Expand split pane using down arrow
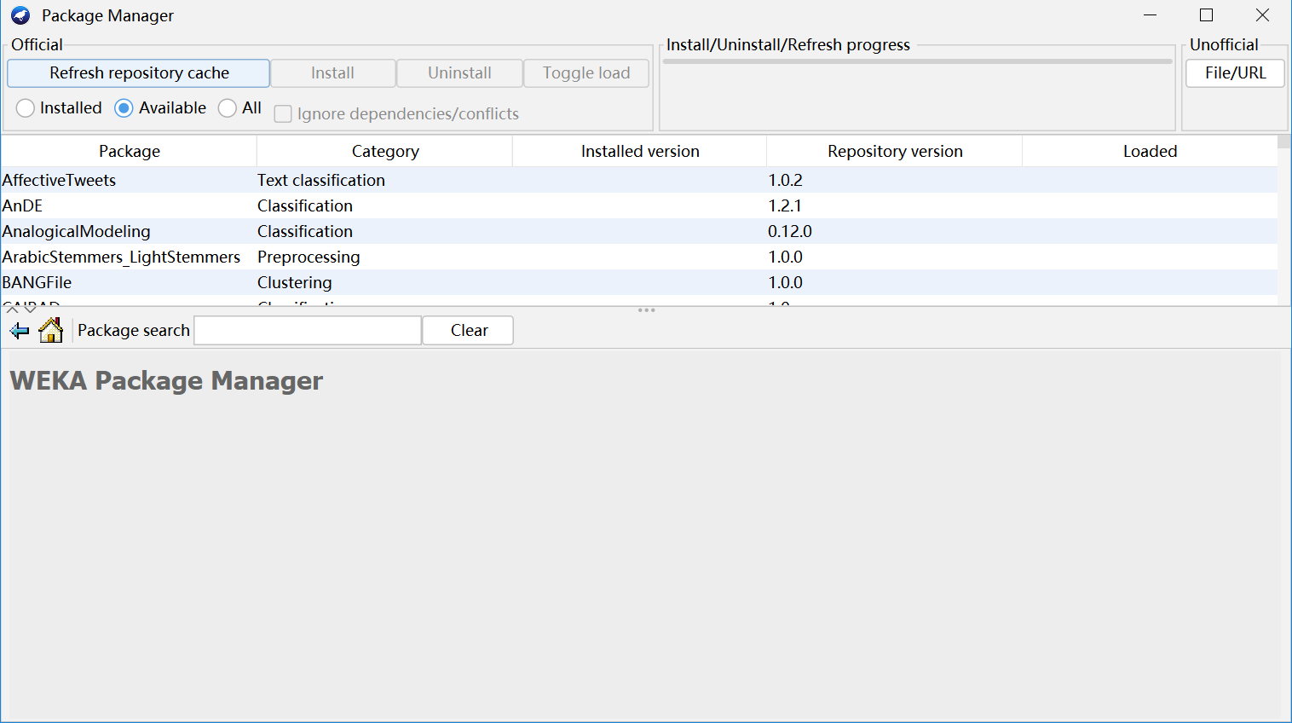 [x=30, y=309]
